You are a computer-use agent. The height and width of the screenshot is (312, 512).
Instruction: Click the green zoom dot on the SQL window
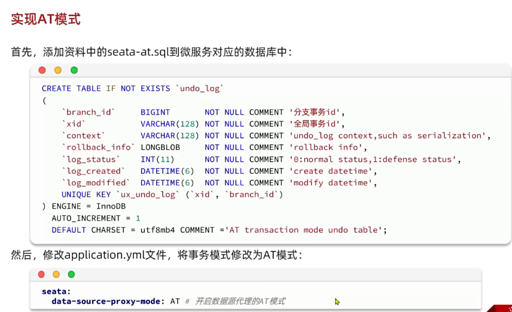pyautogui.click(x=74, y=70)
